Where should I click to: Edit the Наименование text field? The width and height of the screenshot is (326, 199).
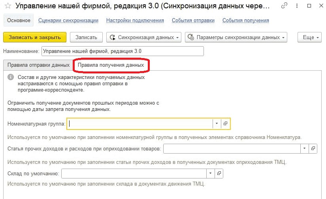point(122,51)
